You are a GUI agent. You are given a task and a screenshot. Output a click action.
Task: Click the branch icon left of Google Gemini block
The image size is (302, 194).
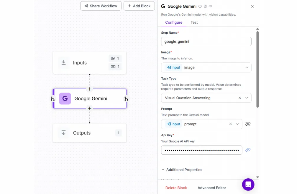pyautogui.click(x=52, y=99)
